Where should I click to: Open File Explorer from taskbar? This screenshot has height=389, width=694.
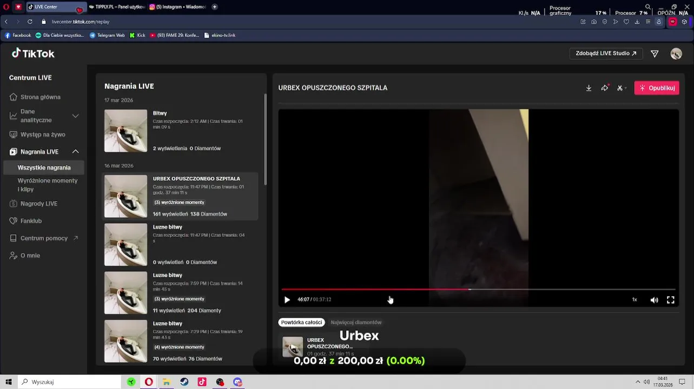coord(167,382)
